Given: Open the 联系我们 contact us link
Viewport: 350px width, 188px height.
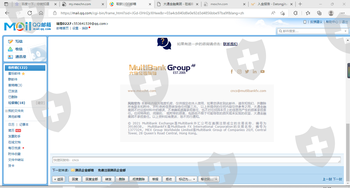Looking at the screenshot, I should tap(230, 44).
